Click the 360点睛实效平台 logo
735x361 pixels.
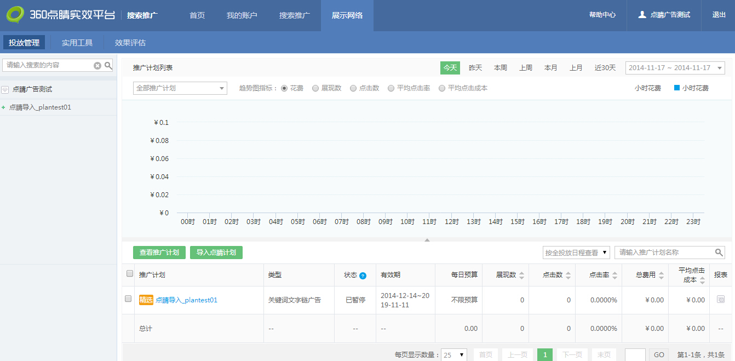(60, 15)
